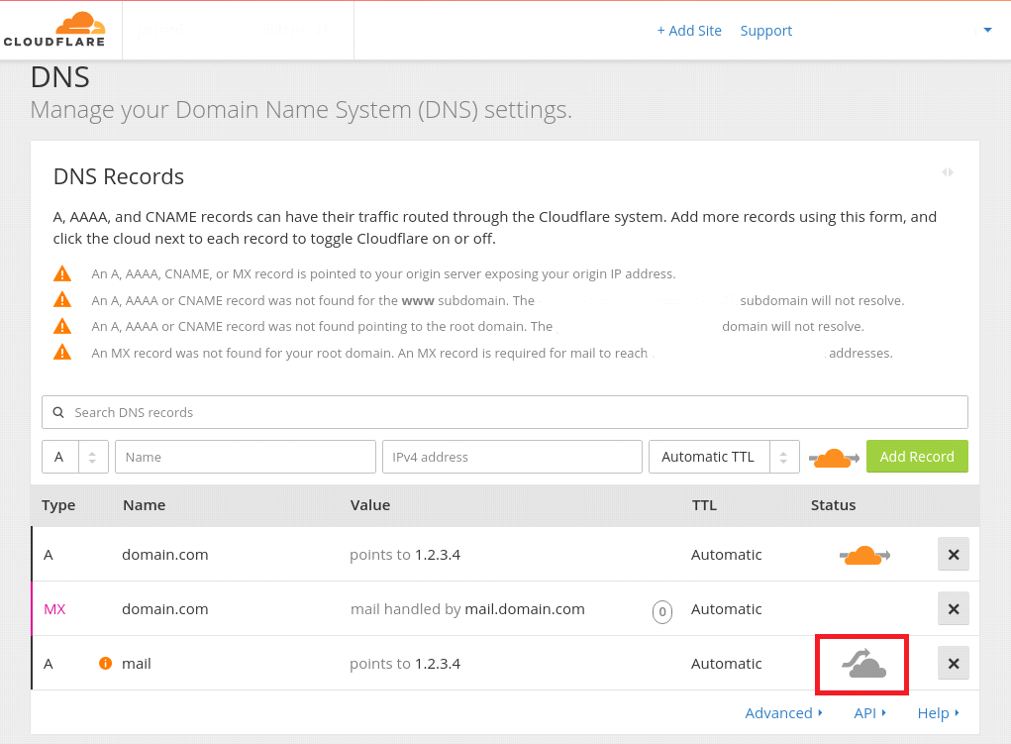The image size is (1011, 744).
Task: Click the TTL column header
Action: pyautogui.click(x=704, y=505)
